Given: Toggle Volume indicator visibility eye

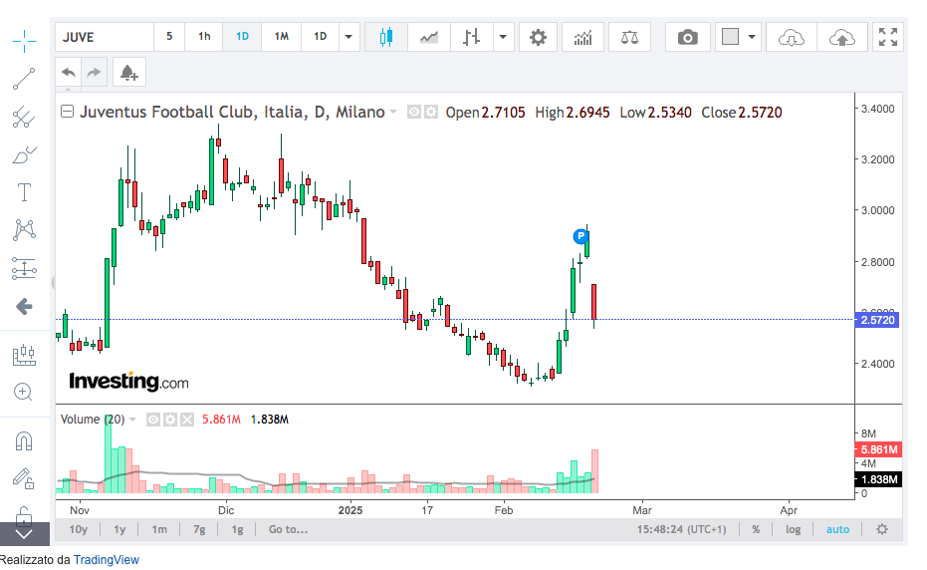Looking at the screenshot, I should coord(153,420).
